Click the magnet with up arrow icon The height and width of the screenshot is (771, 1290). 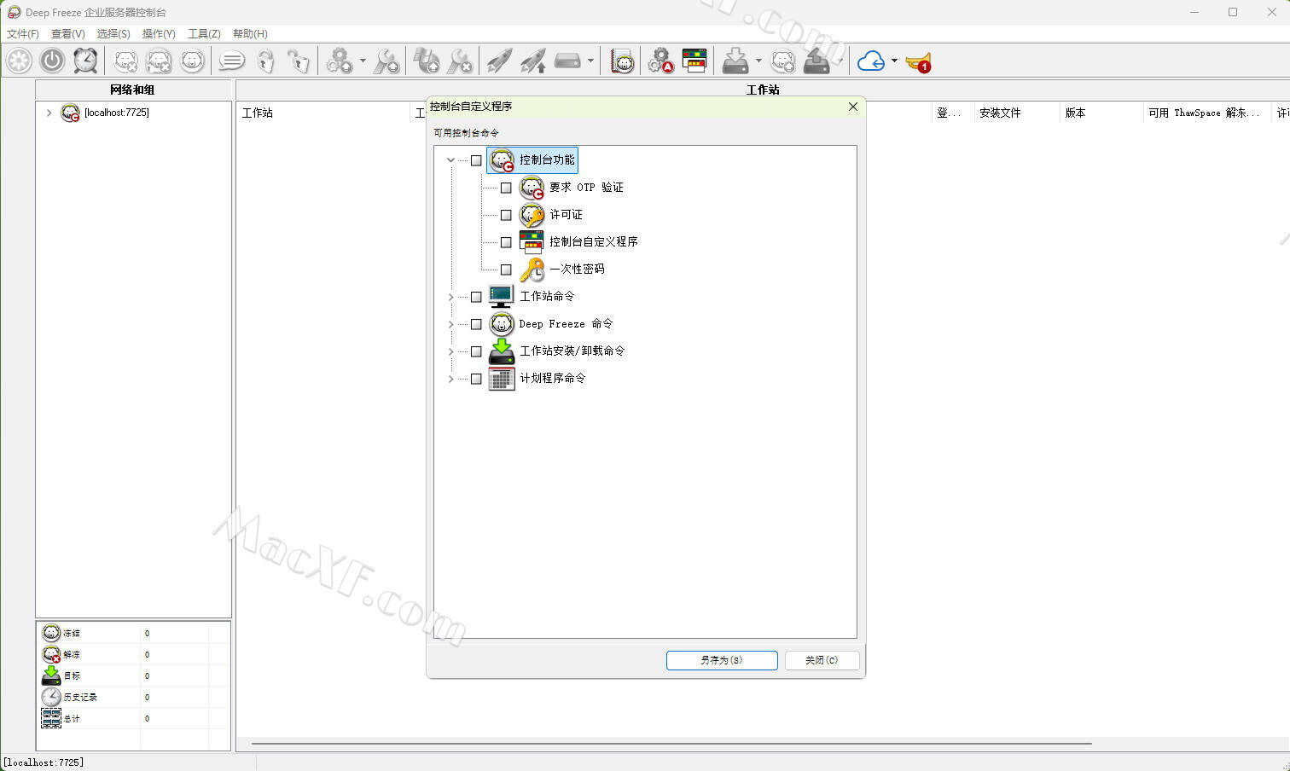(x=427, y=61)
